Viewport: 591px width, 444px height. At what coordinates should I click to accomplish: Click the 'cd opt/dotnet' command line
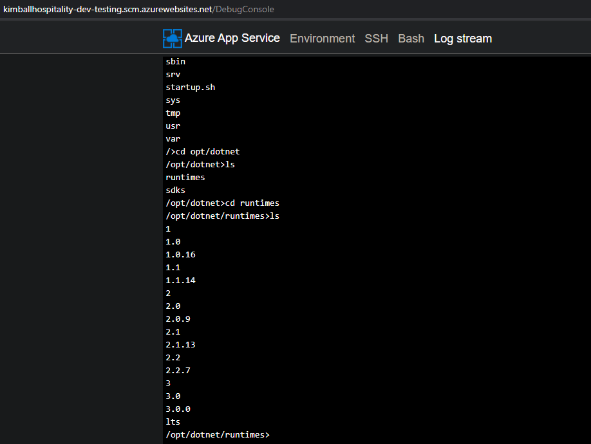203,151
